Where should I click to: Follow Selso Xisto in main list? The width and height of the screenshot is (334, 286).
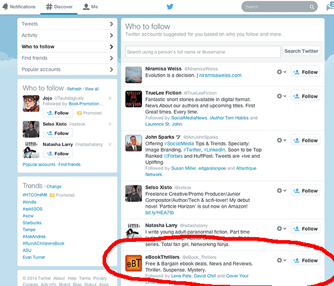[x=305, y=191]
